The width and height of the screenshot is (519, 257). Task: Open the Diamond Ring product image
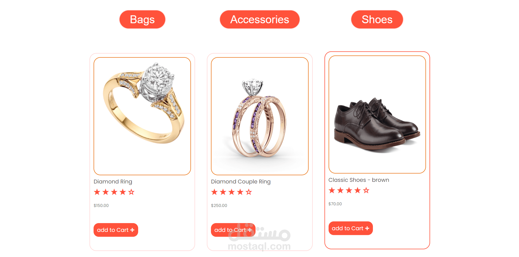click(142, 116)
